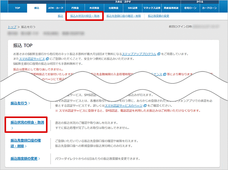The width and height of the screenshot is (228, 170).
Task: Click the external-link icon after ステップアッププログラム
Action: 158,55
